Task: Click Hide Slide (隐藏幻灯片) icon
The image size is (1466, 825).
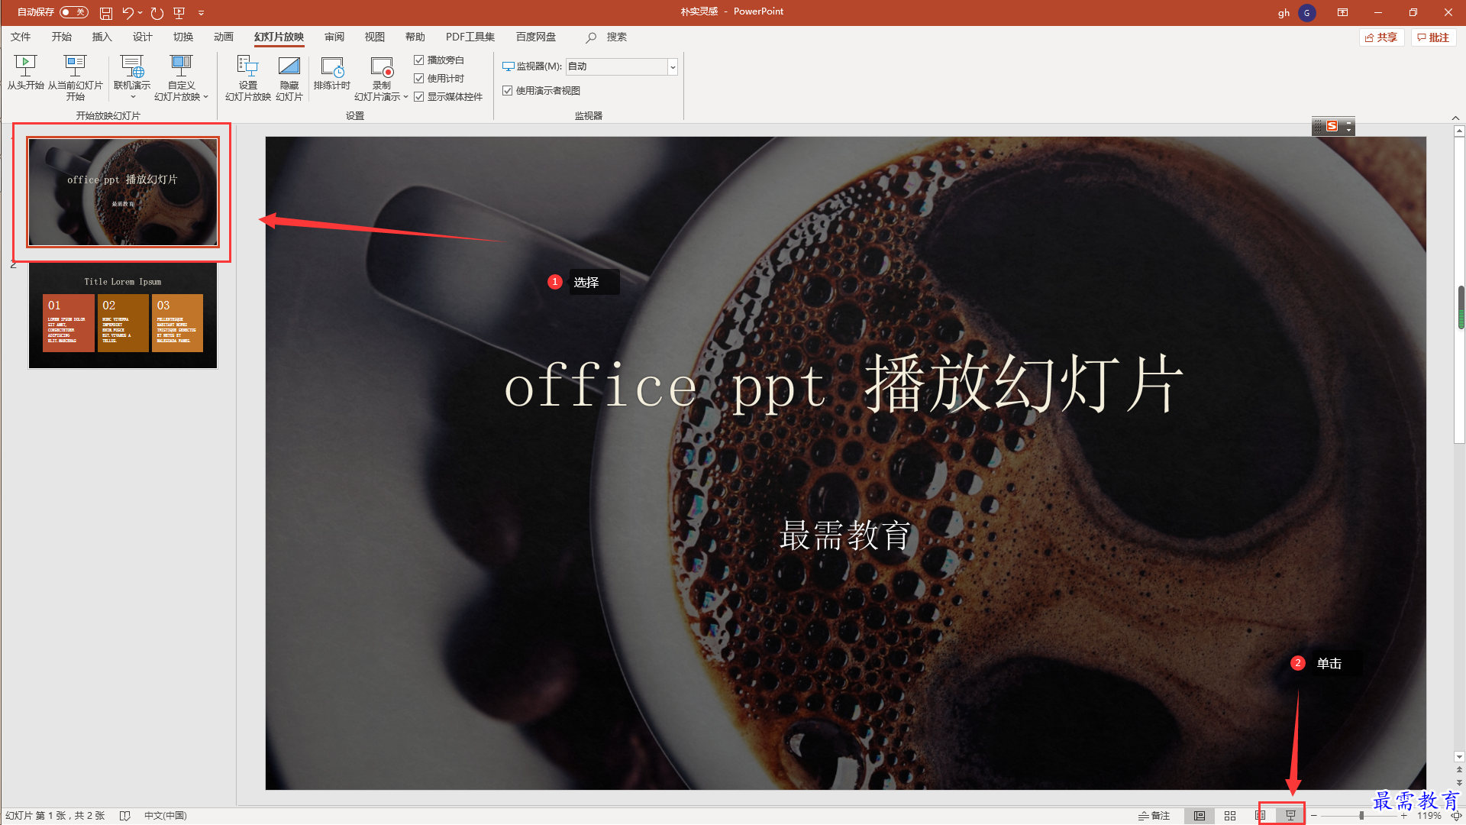Action: click(289, 66)
